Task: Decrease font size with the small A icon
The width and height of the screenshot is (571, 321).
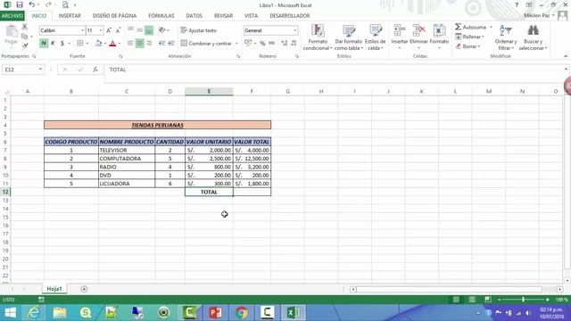Action: pos(118,30)
